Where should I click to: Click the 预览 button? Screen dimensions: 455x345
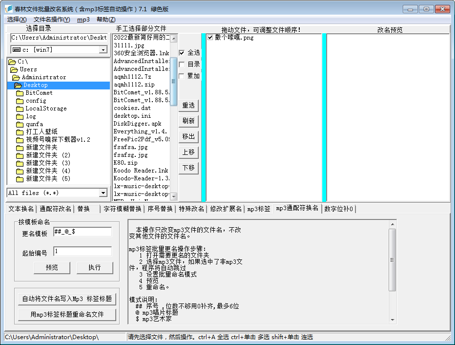click(x=52, y=268)
